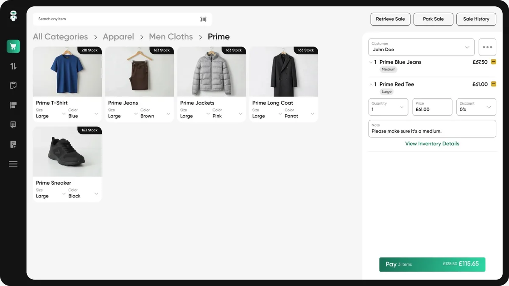This screenshot has height=286, width=509.
Task: Open the calculator register sidebar icon
Action: [x=13, y=125]
